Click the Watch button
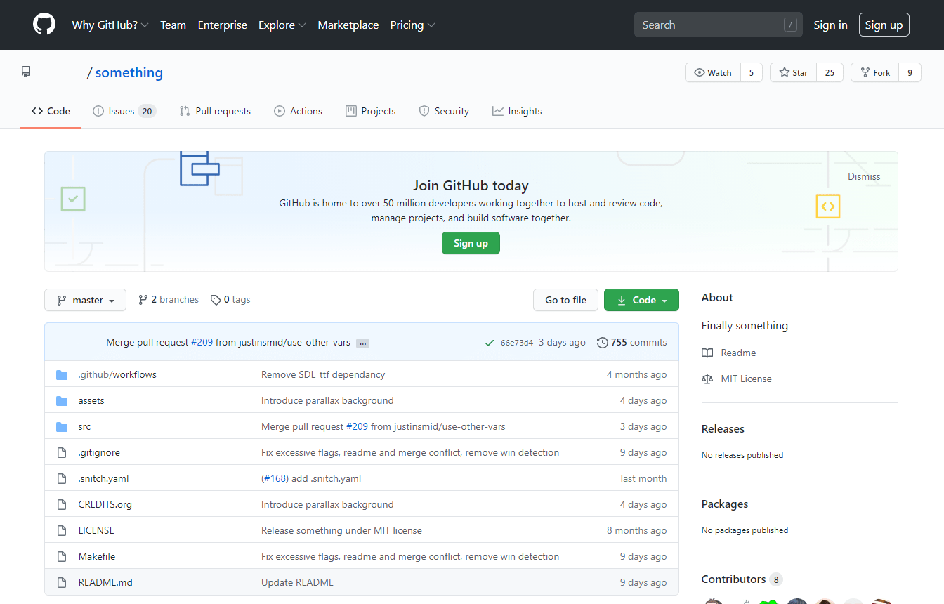This screenshot has width=944, height=604. (712, 72)
